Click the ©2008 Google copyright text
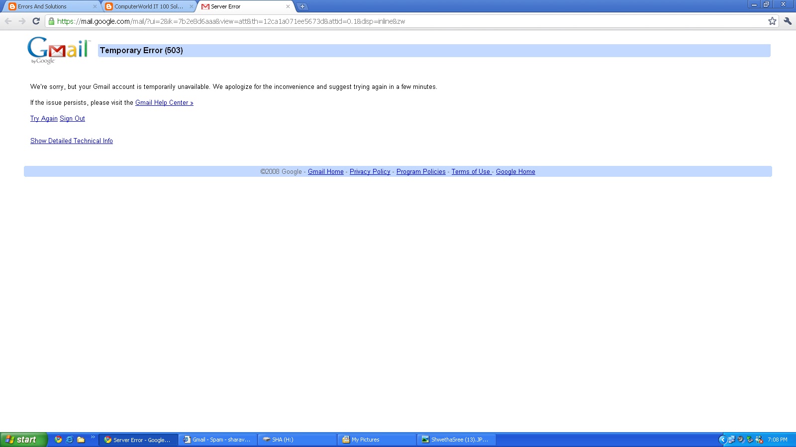 click(x=281, y=172)
